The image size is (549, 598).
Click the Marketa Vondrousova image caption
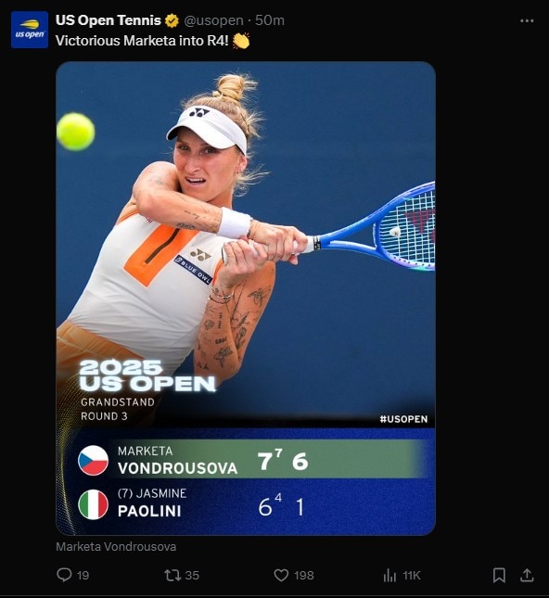point(116,546)
